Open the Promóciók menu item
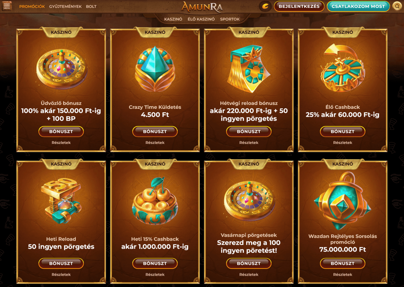 [32, 6]
